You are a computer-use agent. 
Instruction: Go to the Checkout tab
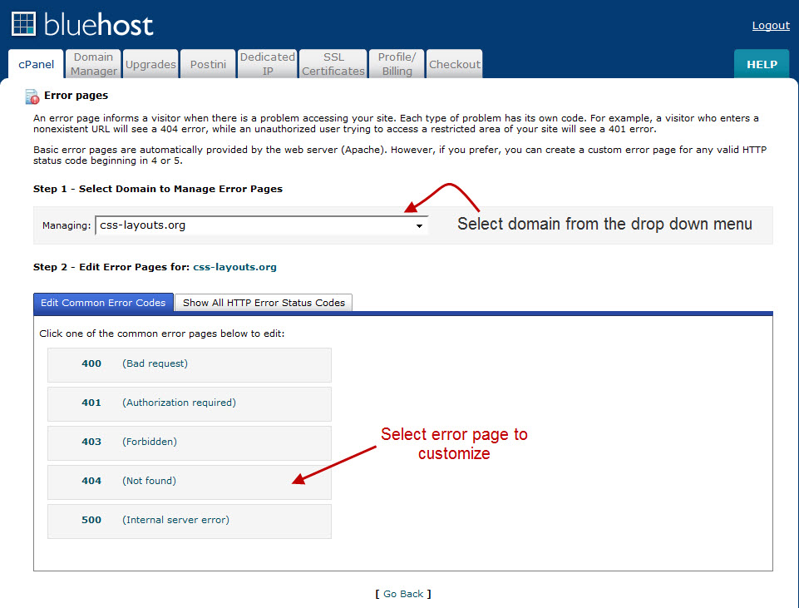coord(455,64)
